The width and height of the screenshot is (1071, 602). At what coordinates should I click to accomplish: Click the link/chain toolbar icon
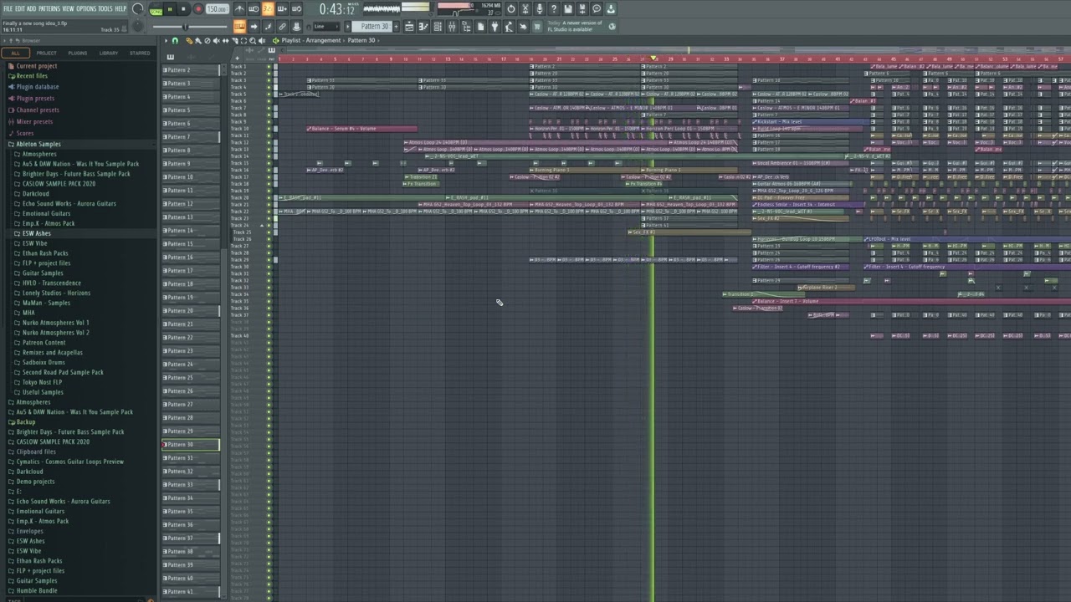click(x=282, y=27)
